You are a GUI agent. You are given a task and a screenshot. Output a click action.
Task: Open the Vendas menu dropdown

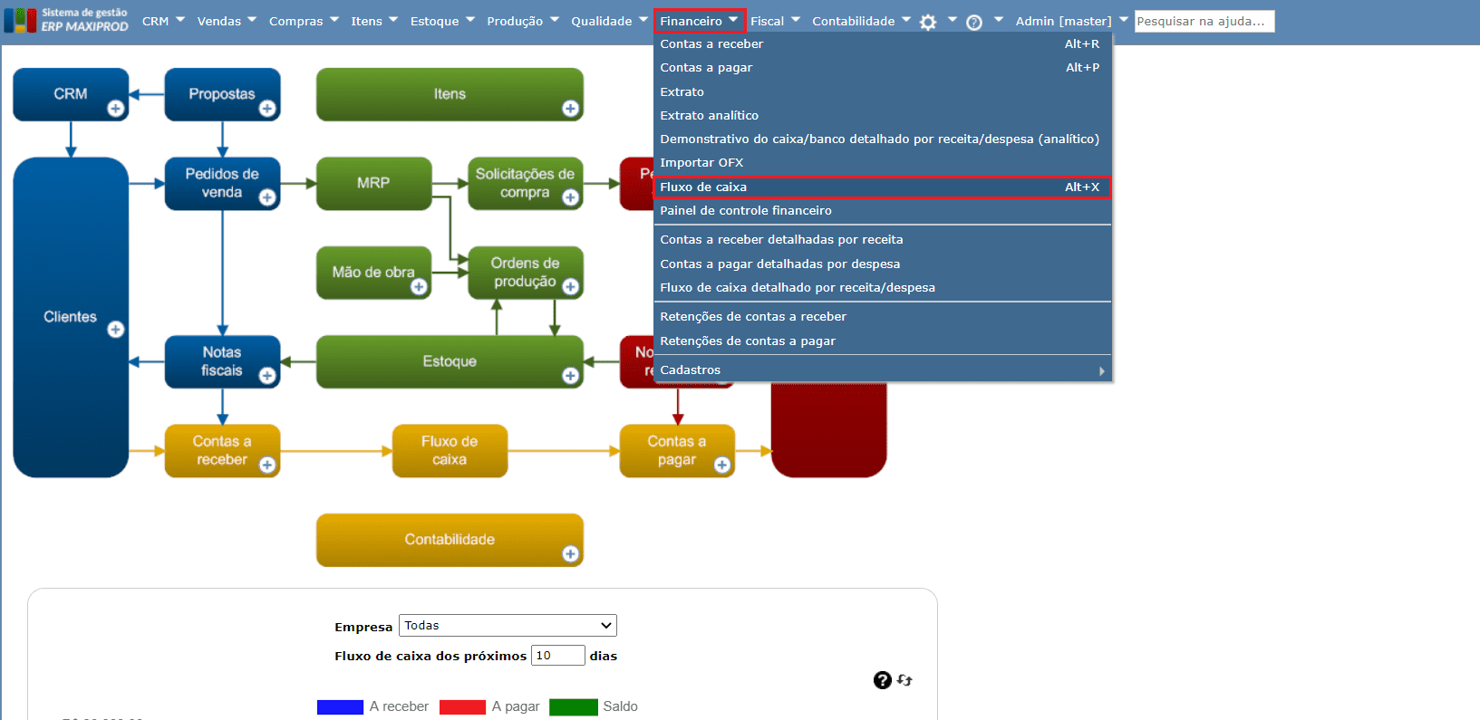click(x=227, y=21)
